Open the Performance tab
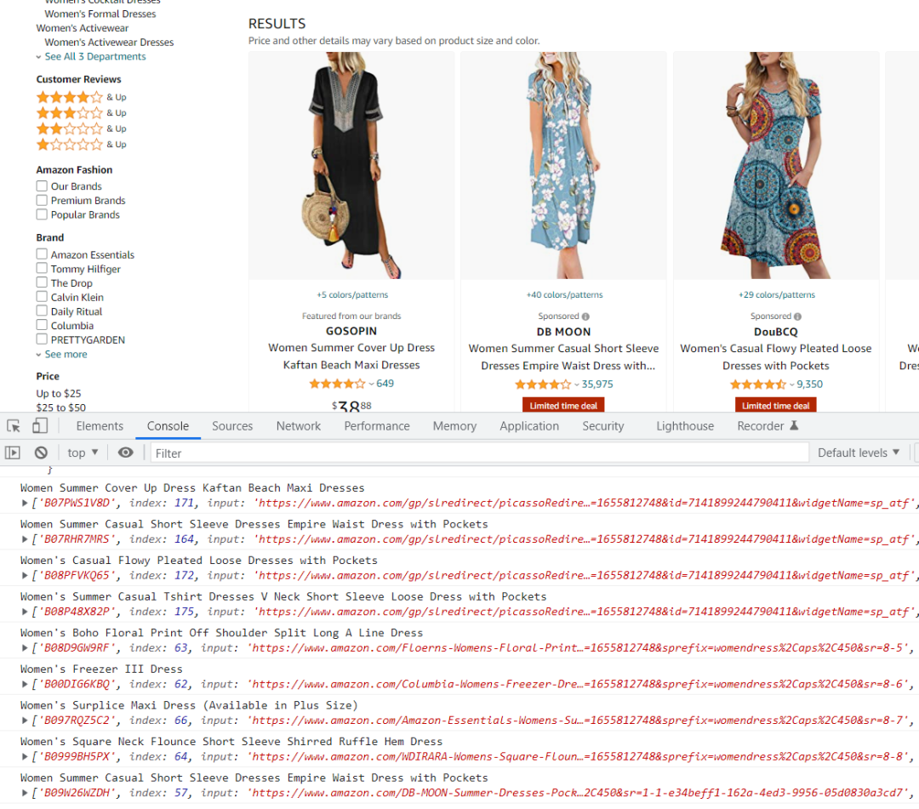This screenshot has width=919, height=809. coord(377,426)
